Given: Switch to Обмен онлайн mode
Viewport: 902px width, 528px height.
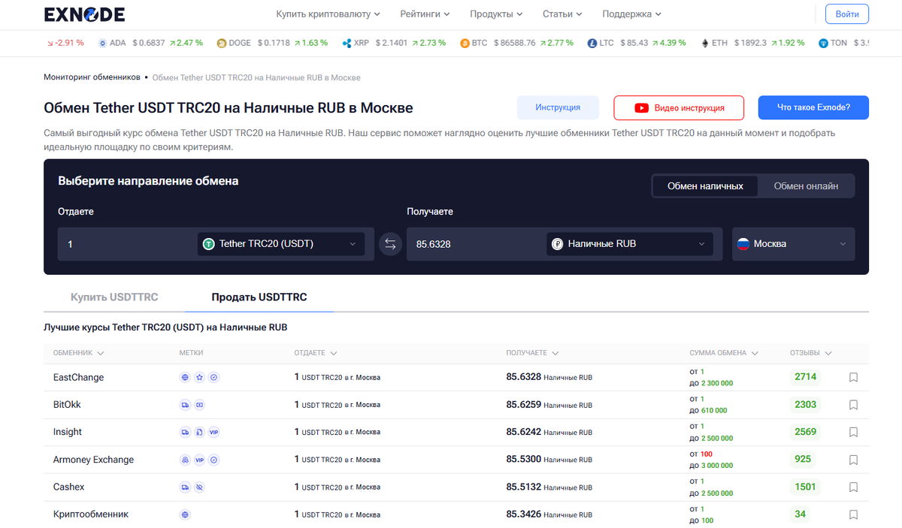Looking at the screenshot, I should (x=806, y=186).
